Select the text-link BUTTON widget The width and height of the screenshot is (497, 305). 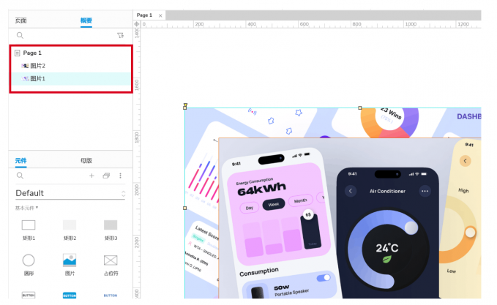pyautogui.click(x=111, y=295)
